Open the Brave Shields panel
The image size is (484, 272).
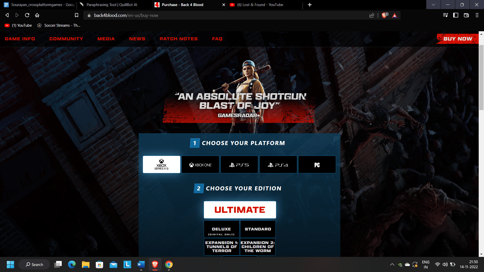click(384, 15)
